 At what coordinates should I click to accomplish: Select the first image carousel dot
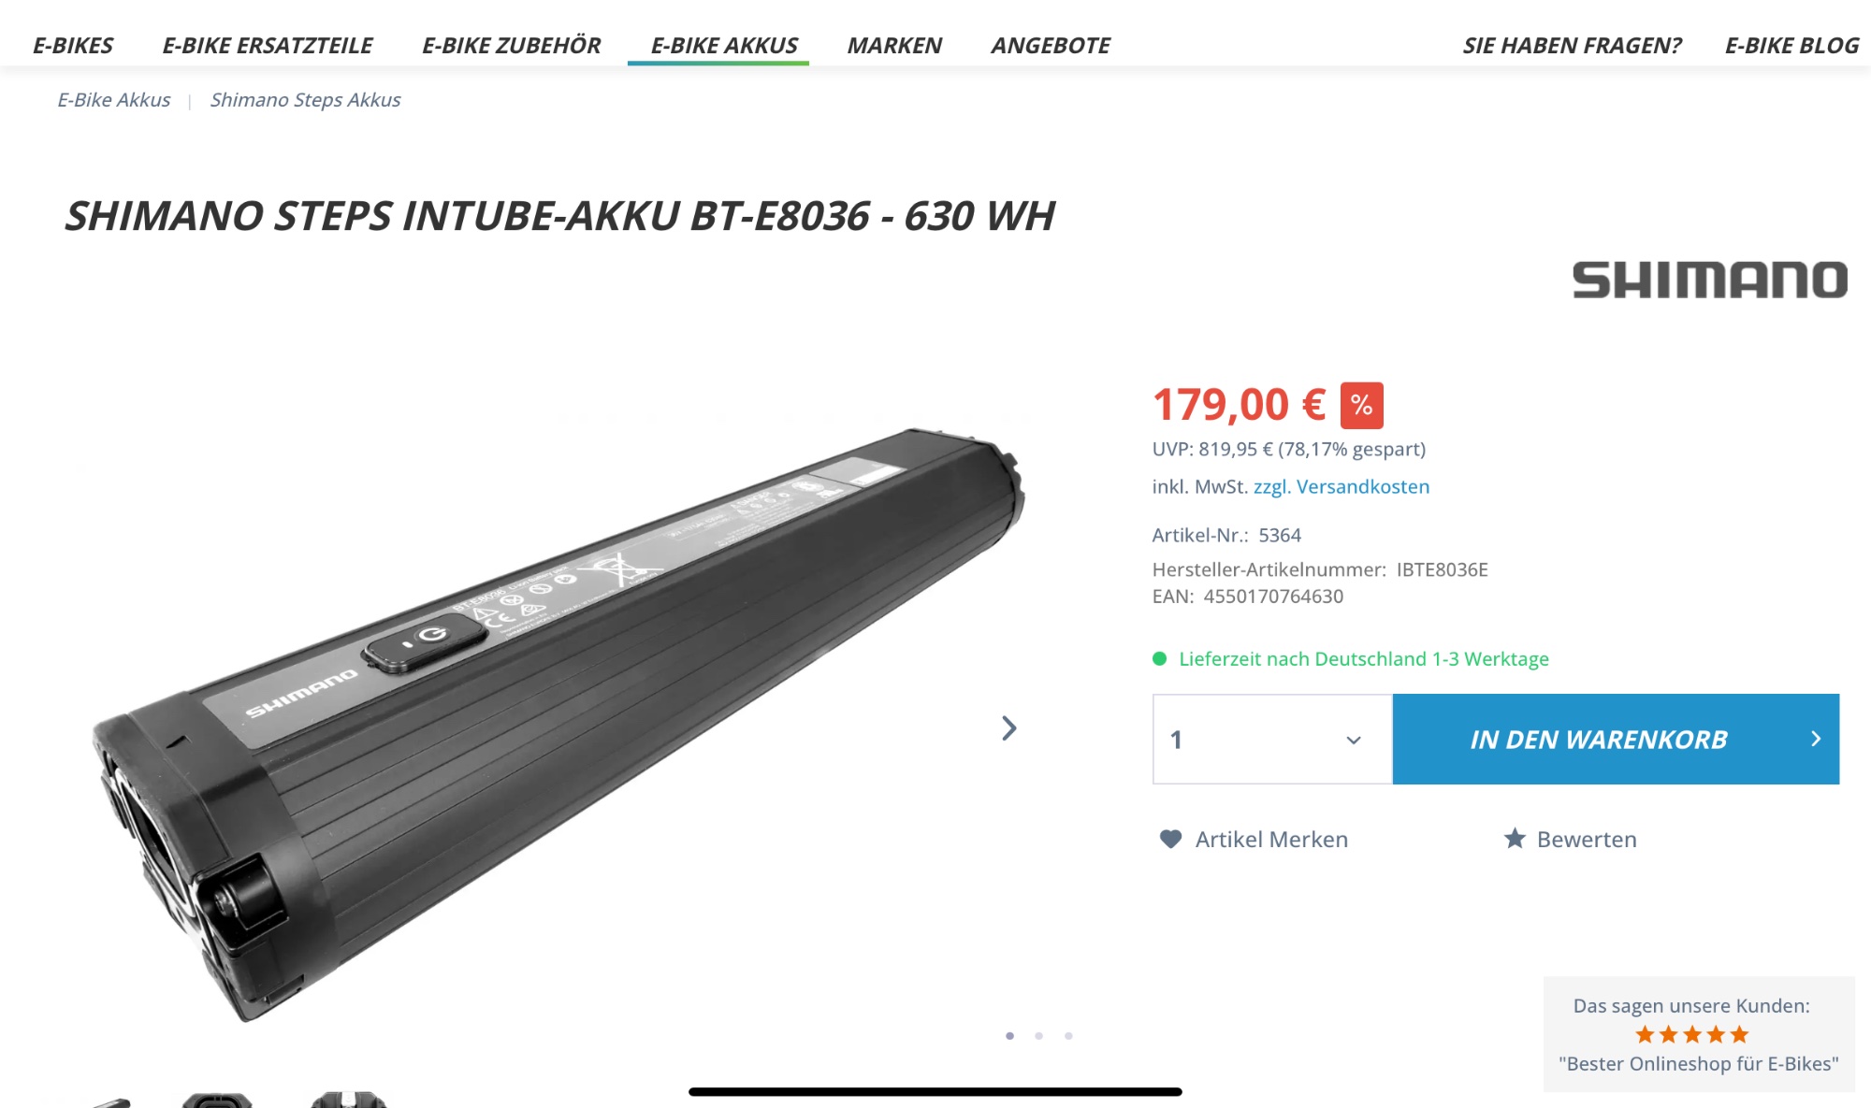[1009, 1035]
